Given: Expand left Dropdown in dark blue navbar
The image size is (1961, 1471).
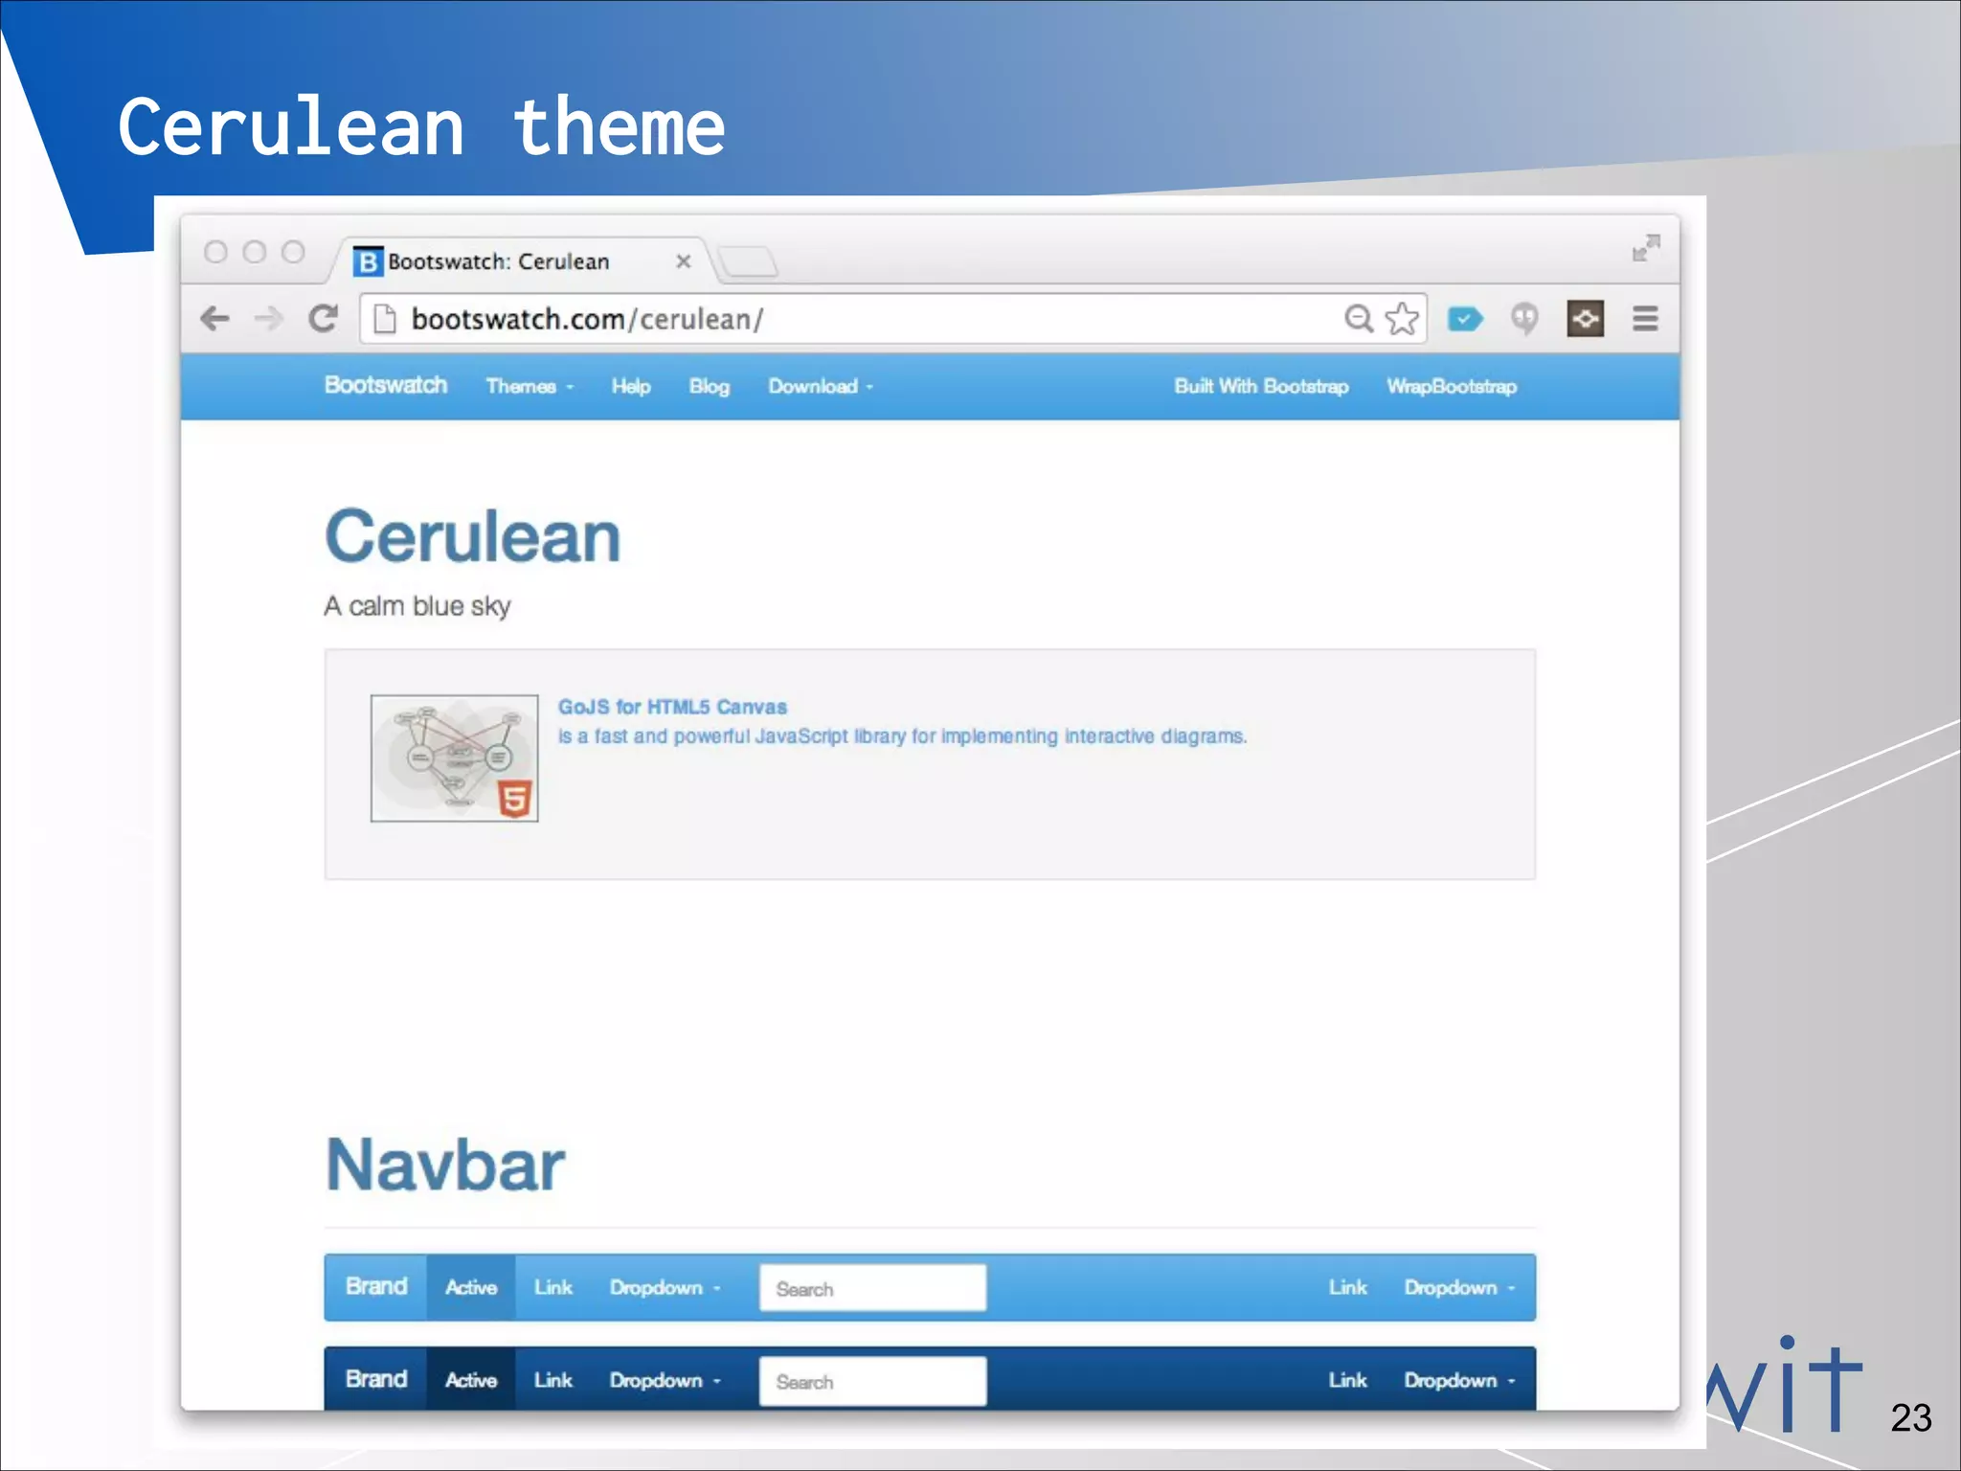Looking at the screenshot, I should coord(665,1380).
